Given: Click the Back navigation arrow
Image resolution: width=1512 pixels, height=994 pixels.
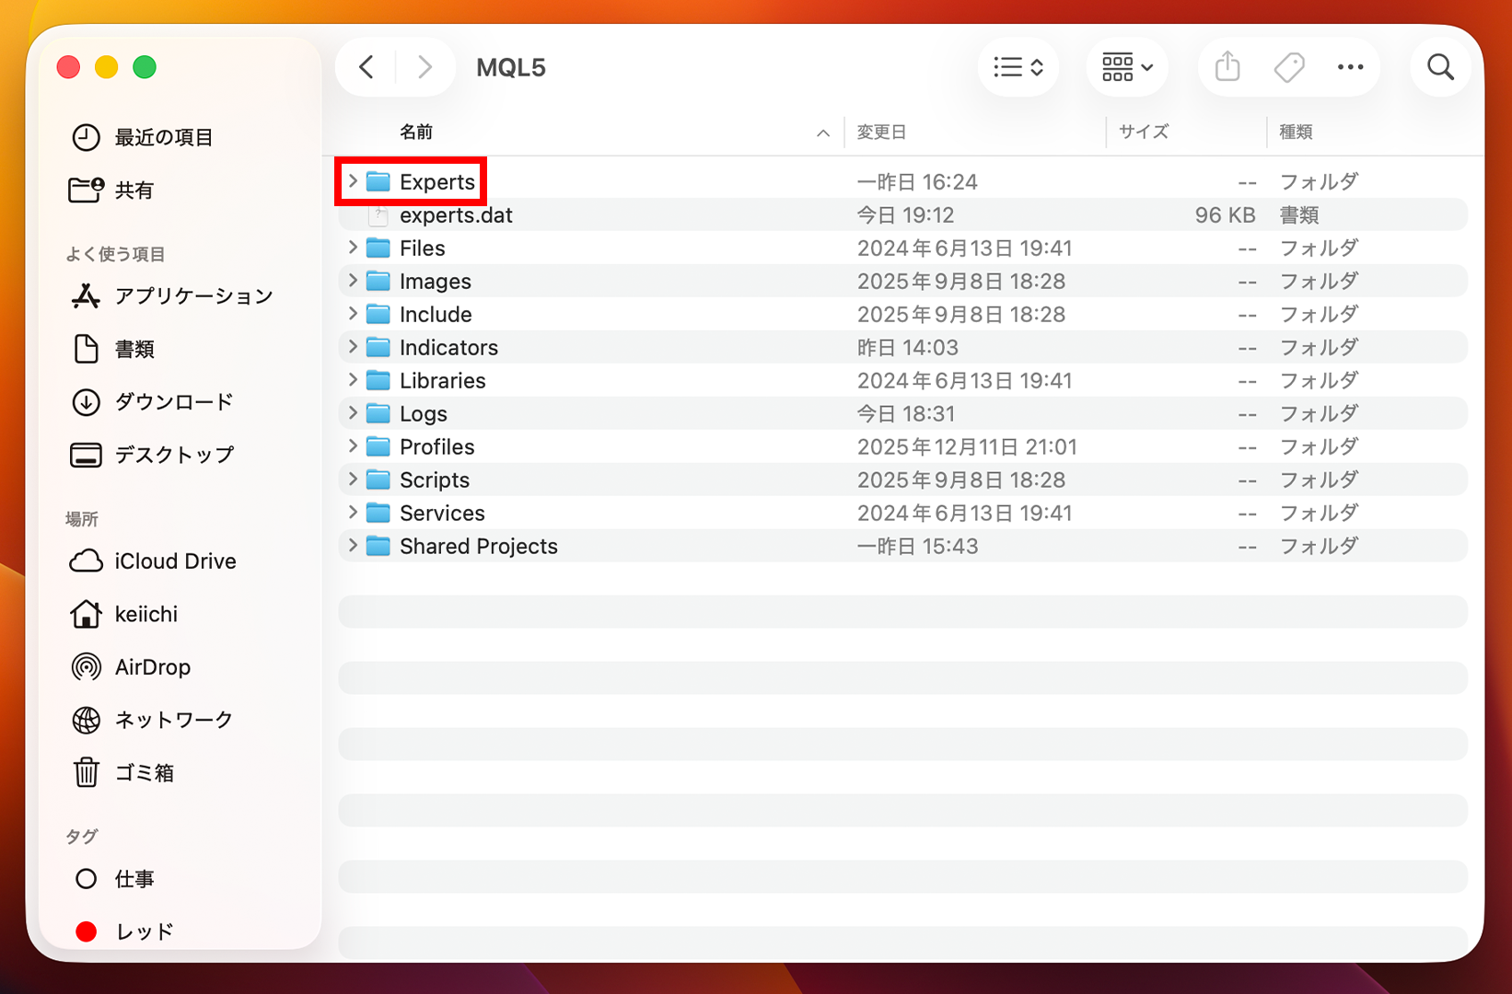Looking at the screenshot, I should pyautogui.click(x=366, y=67).
